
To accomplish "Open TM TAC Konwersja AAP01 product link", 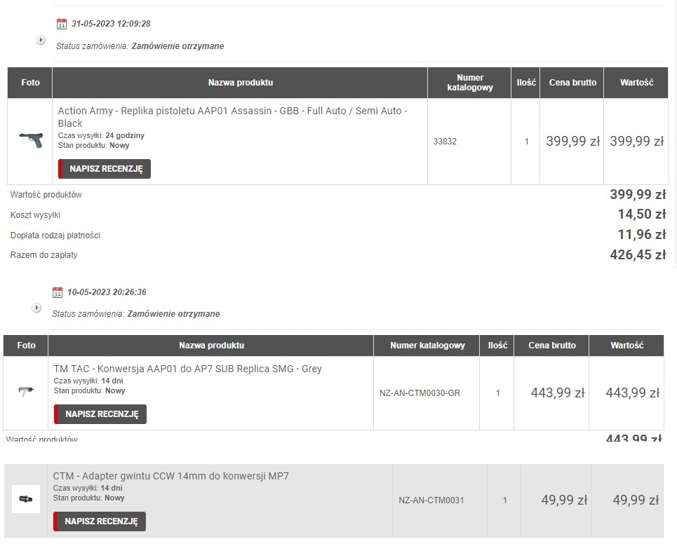I will 188,369.
